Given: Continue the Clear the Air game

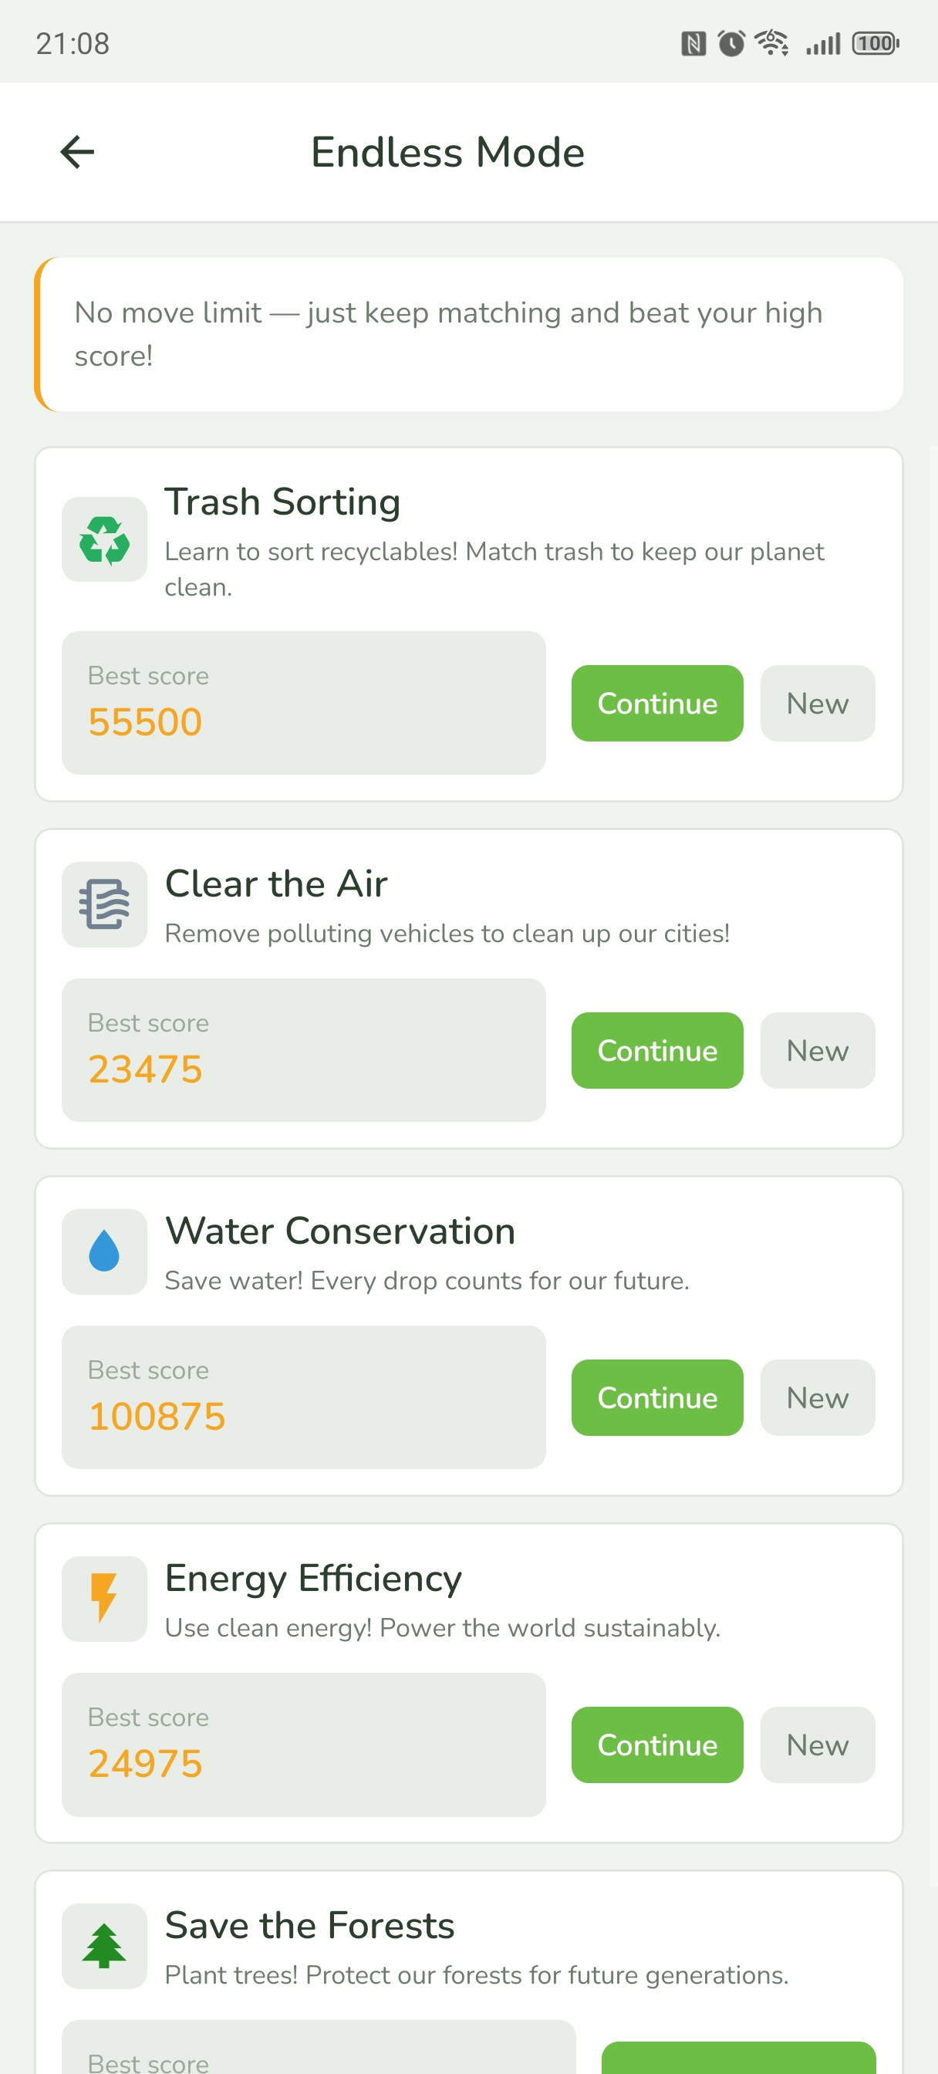Looking at the screenshot, I should pos(657,1050).
